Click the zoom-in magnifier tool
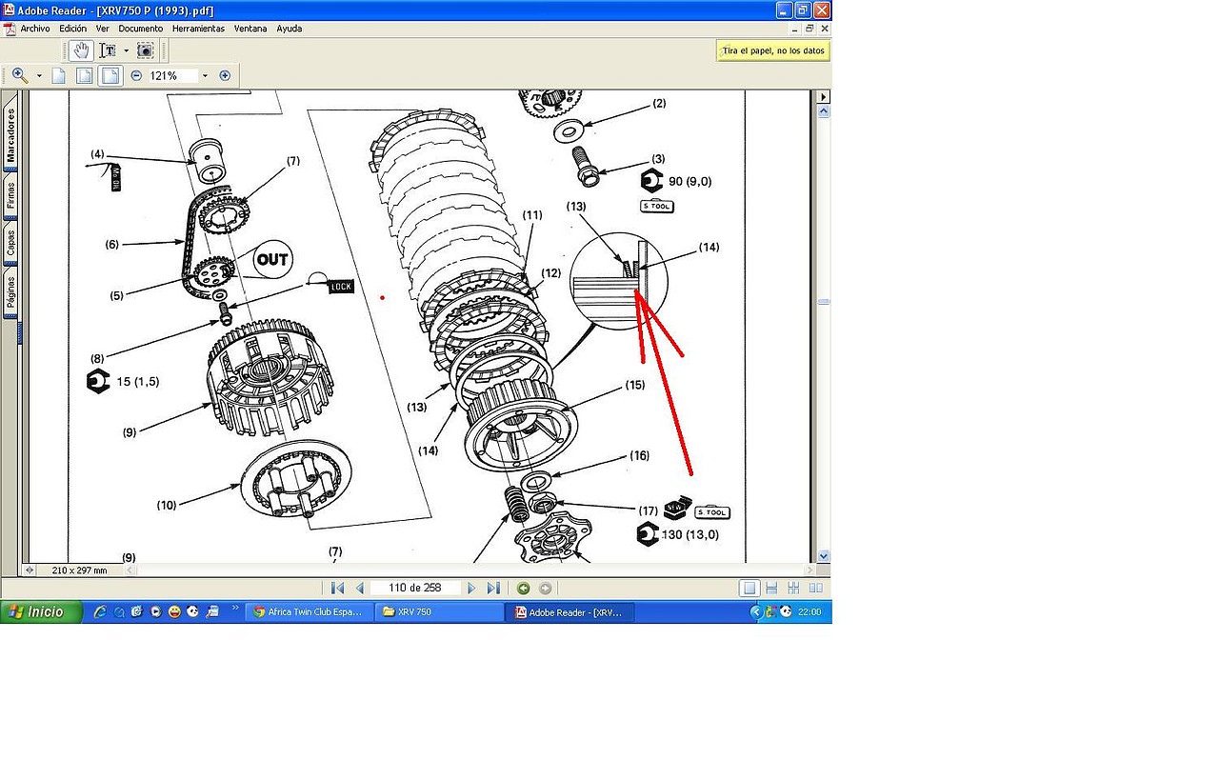Image resolution: width=1219 pixels, height=780 pixels. coord(20,75)
